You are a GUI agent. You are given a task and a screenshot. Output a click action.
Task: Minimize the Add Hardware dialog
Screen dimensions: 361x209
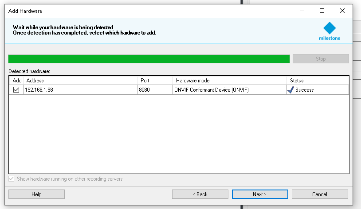pyautogui.click(x=302, y=11)
